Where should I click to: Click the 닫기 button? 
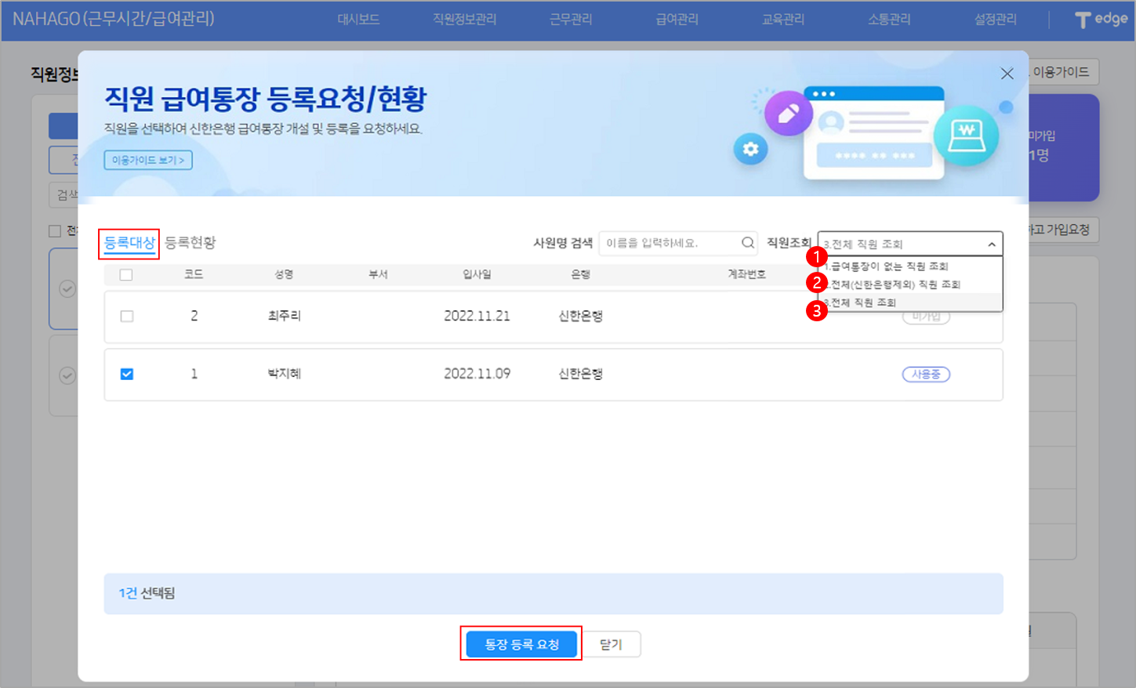coord(611,644)
